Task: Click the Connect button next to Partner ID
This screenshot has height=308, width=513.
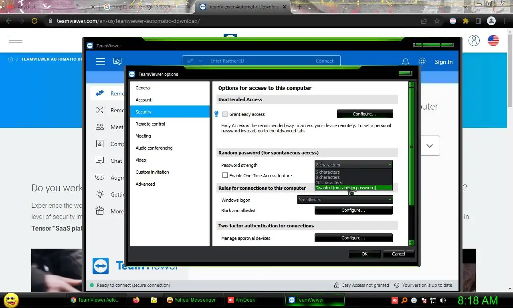Action: 325,61
